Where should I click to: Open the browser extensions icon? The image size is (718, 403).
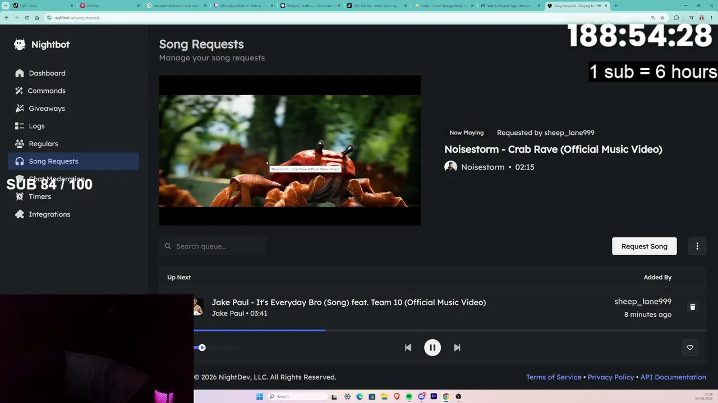[676, 17]
